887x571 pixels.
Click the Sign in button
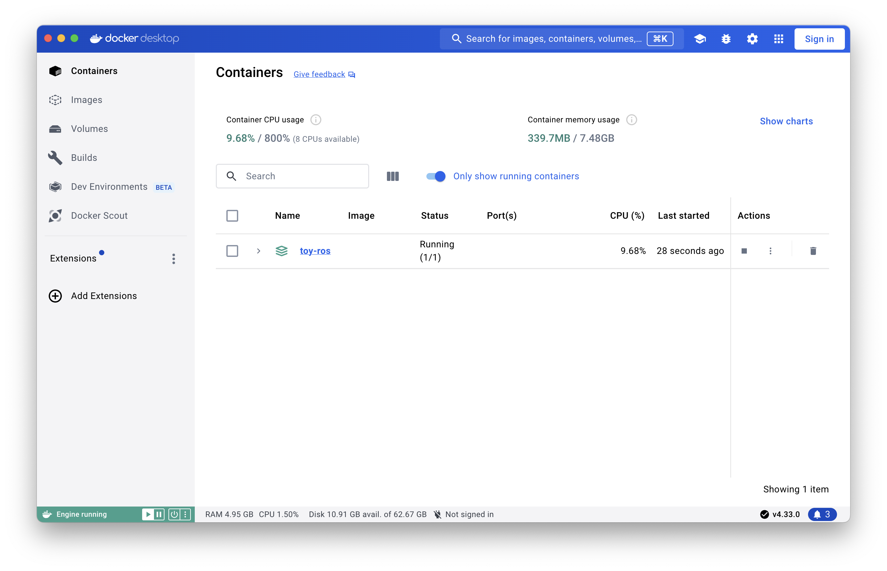pos(819,38)
